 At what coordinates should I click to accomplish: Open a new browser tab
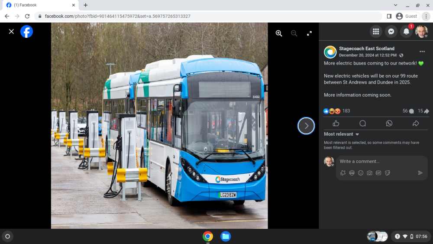click(86, 5)
